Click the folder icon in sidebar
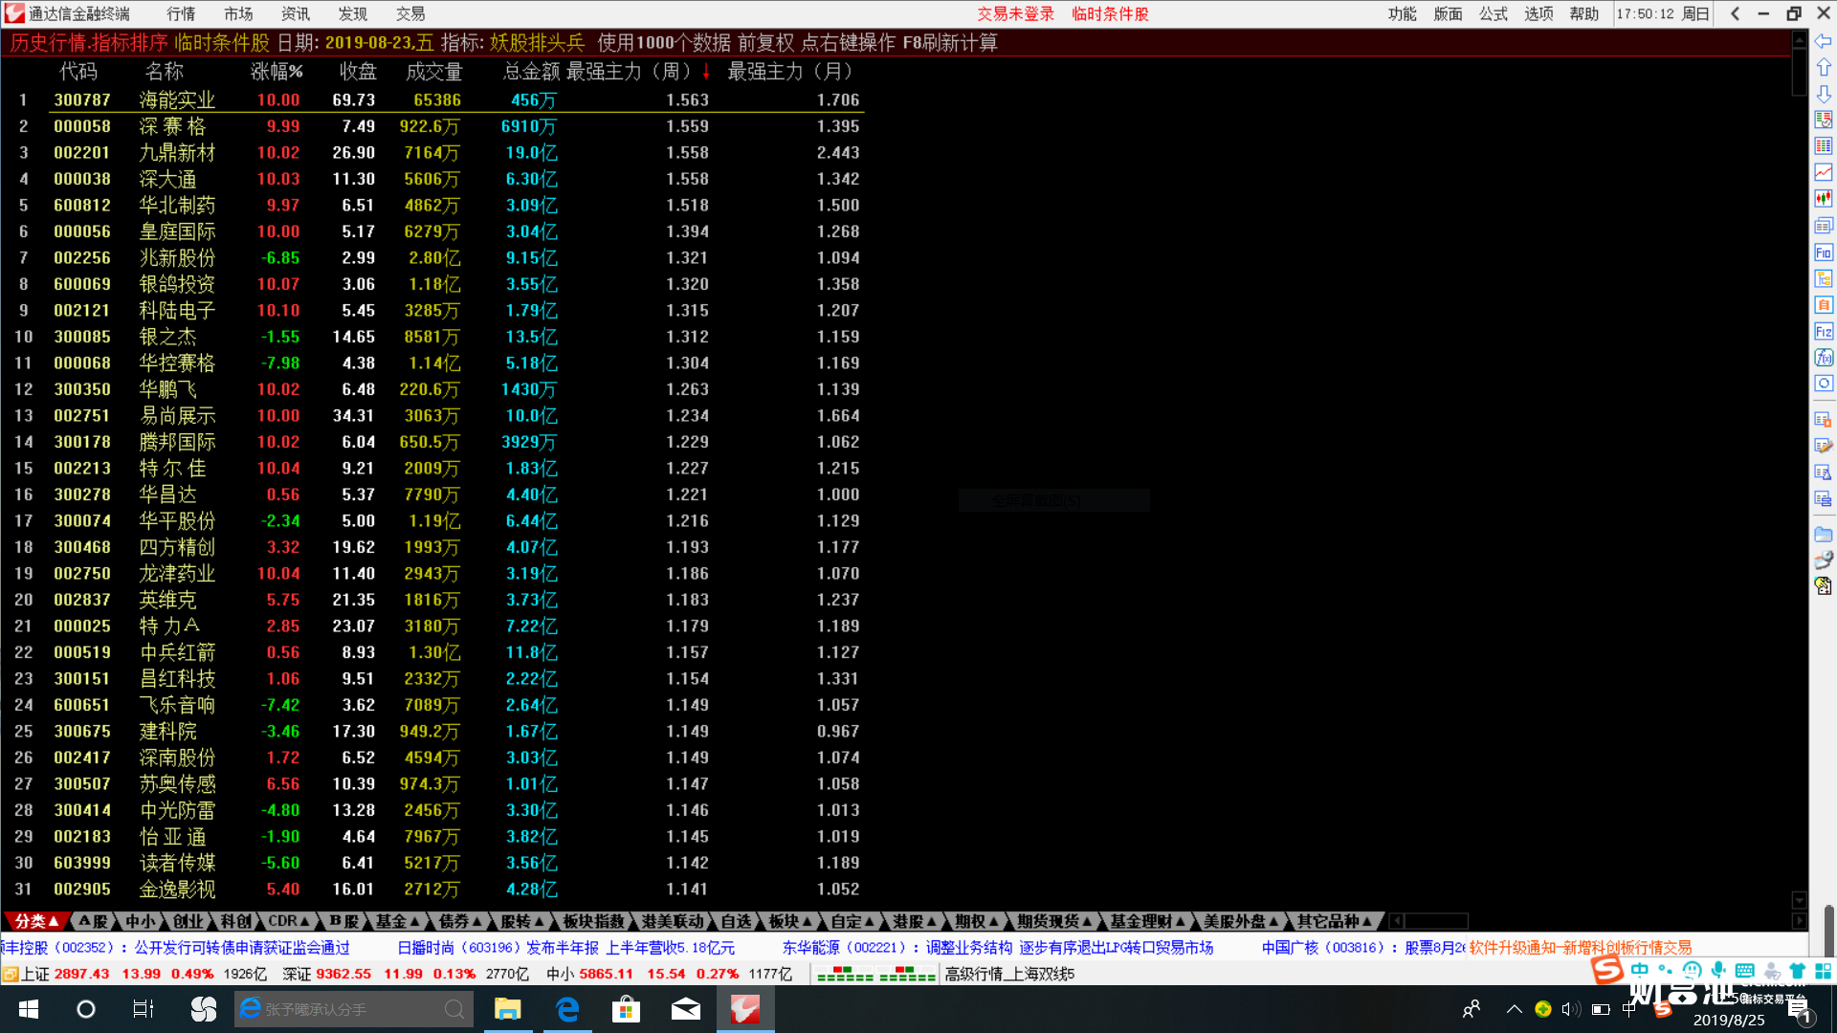 tap(1824, 535)
